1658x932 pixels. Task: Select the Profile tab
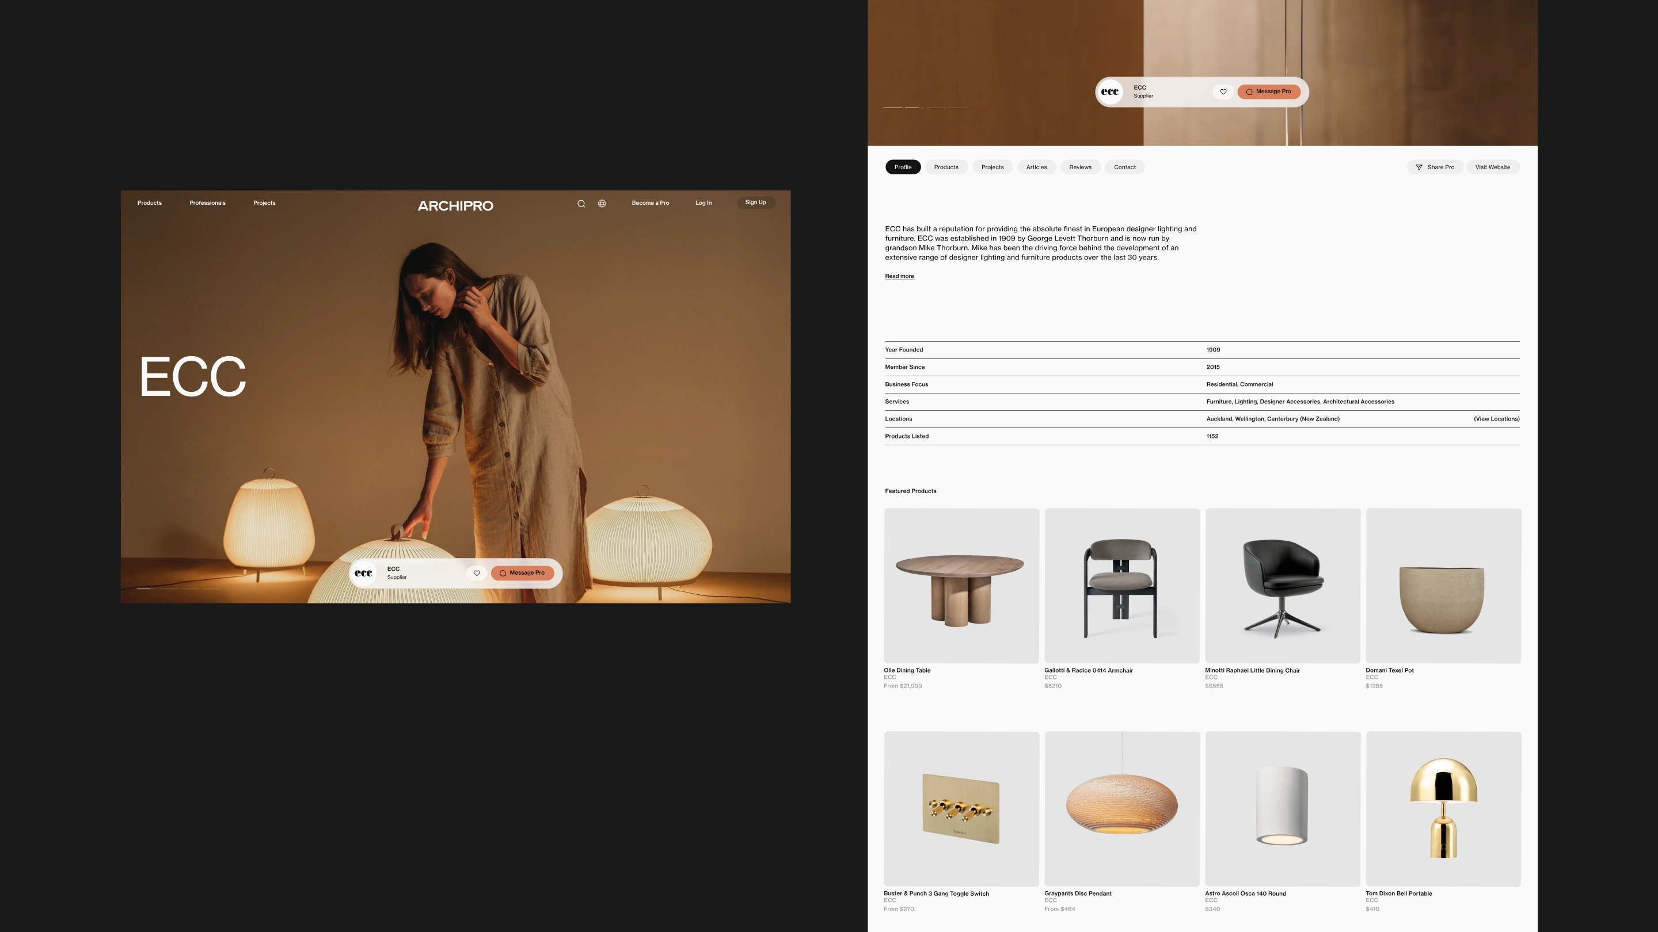pos(903,167)
